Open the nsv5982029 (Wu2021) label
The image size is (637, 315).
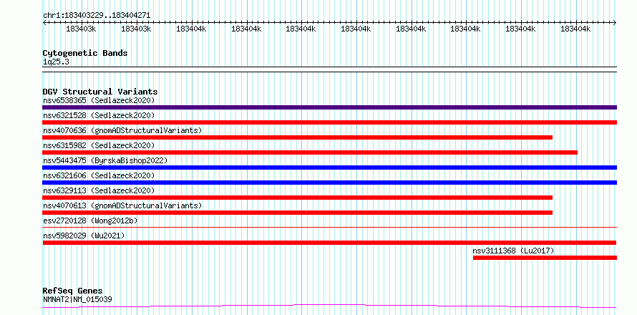pyautogui.click(x=84, y=236)
